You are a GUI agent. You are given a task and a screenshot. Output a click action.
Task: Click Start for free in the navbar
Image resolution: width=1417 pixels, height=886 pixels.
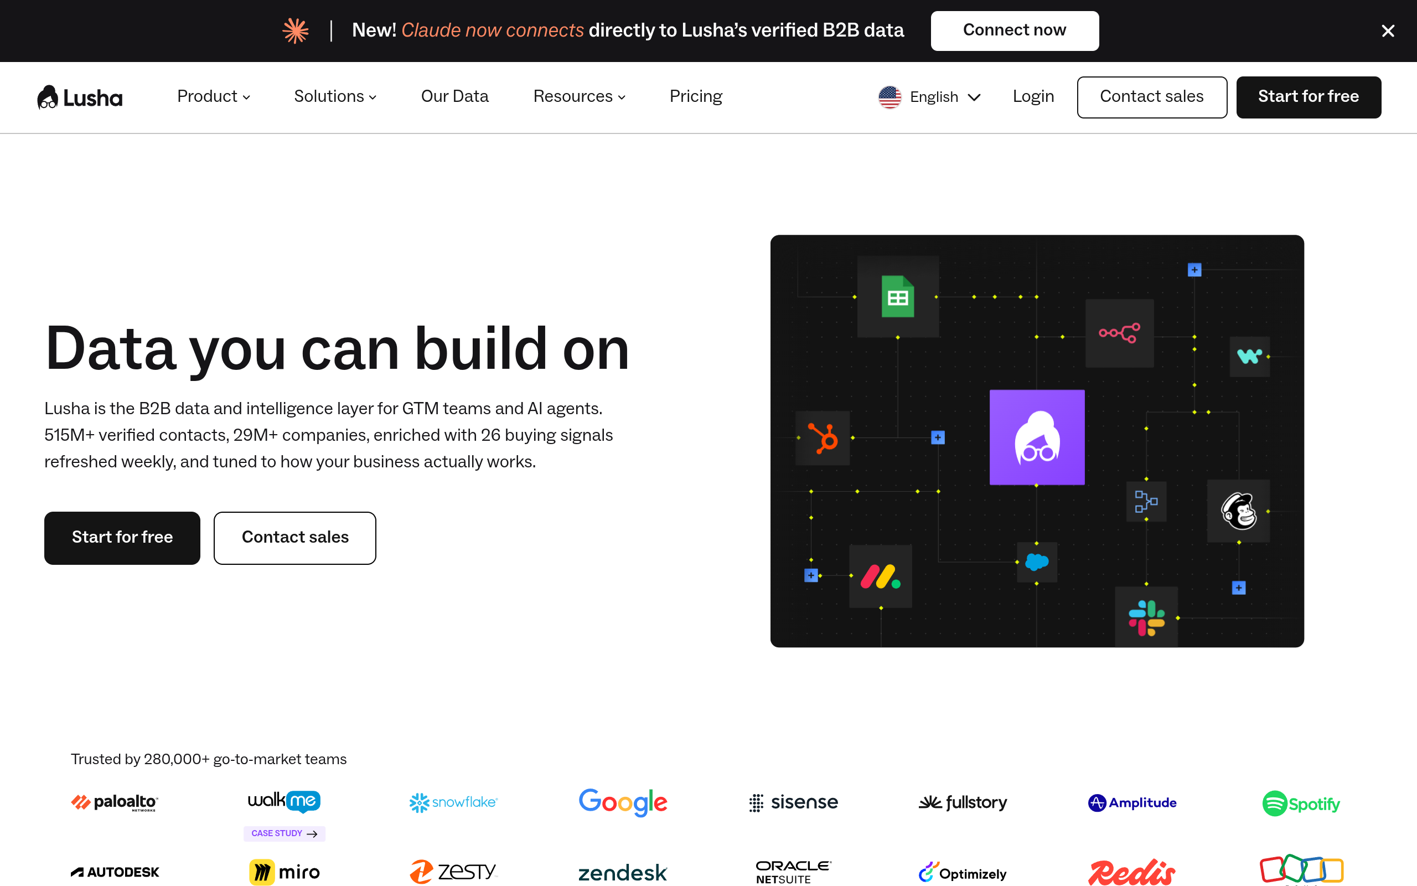[1309, 97]
